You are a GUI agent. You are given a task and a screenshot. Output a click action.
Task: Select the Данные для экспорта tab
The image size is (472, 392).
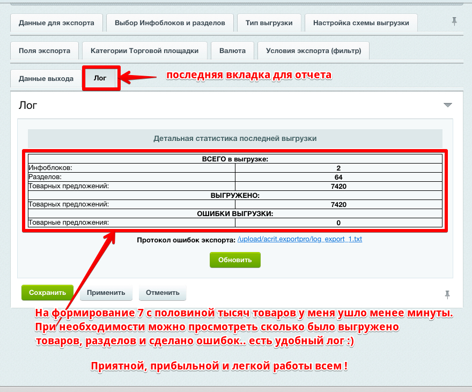[x=56, y=23]
